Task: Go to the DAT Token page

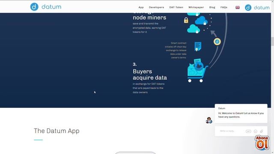Action: [x=176, y=7]
